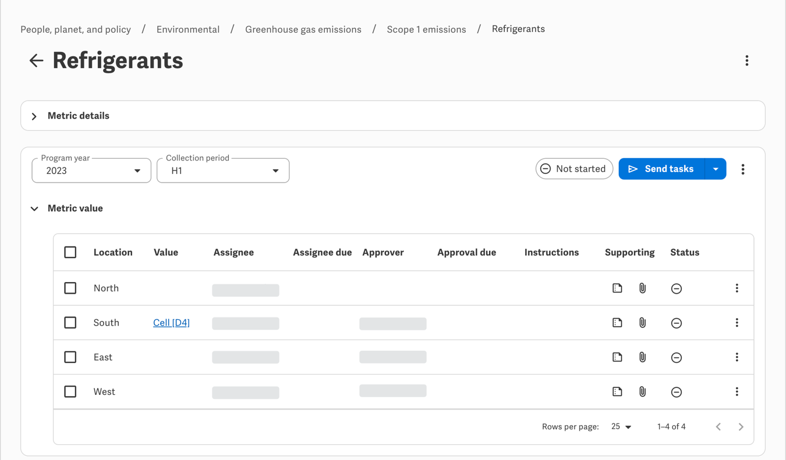This screenshot has width=786, height=460.
Task: Open the note icon for North row
Action: pos(617,288)
